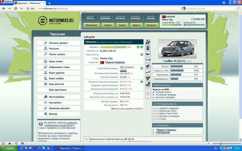Click the Заправка fuel progress bar
Viewport: 242px width, 151px height.
[113, 47]
